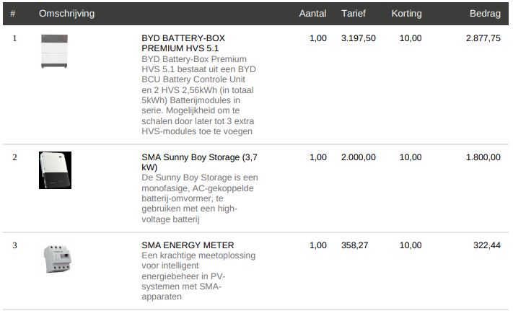Click the SMA Sunny Boy Storage image

[x=56, y=170]
